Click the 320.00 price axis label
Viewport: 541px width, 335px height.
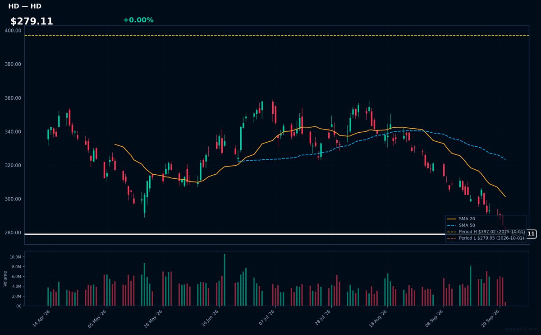click(x=13, y=165)
